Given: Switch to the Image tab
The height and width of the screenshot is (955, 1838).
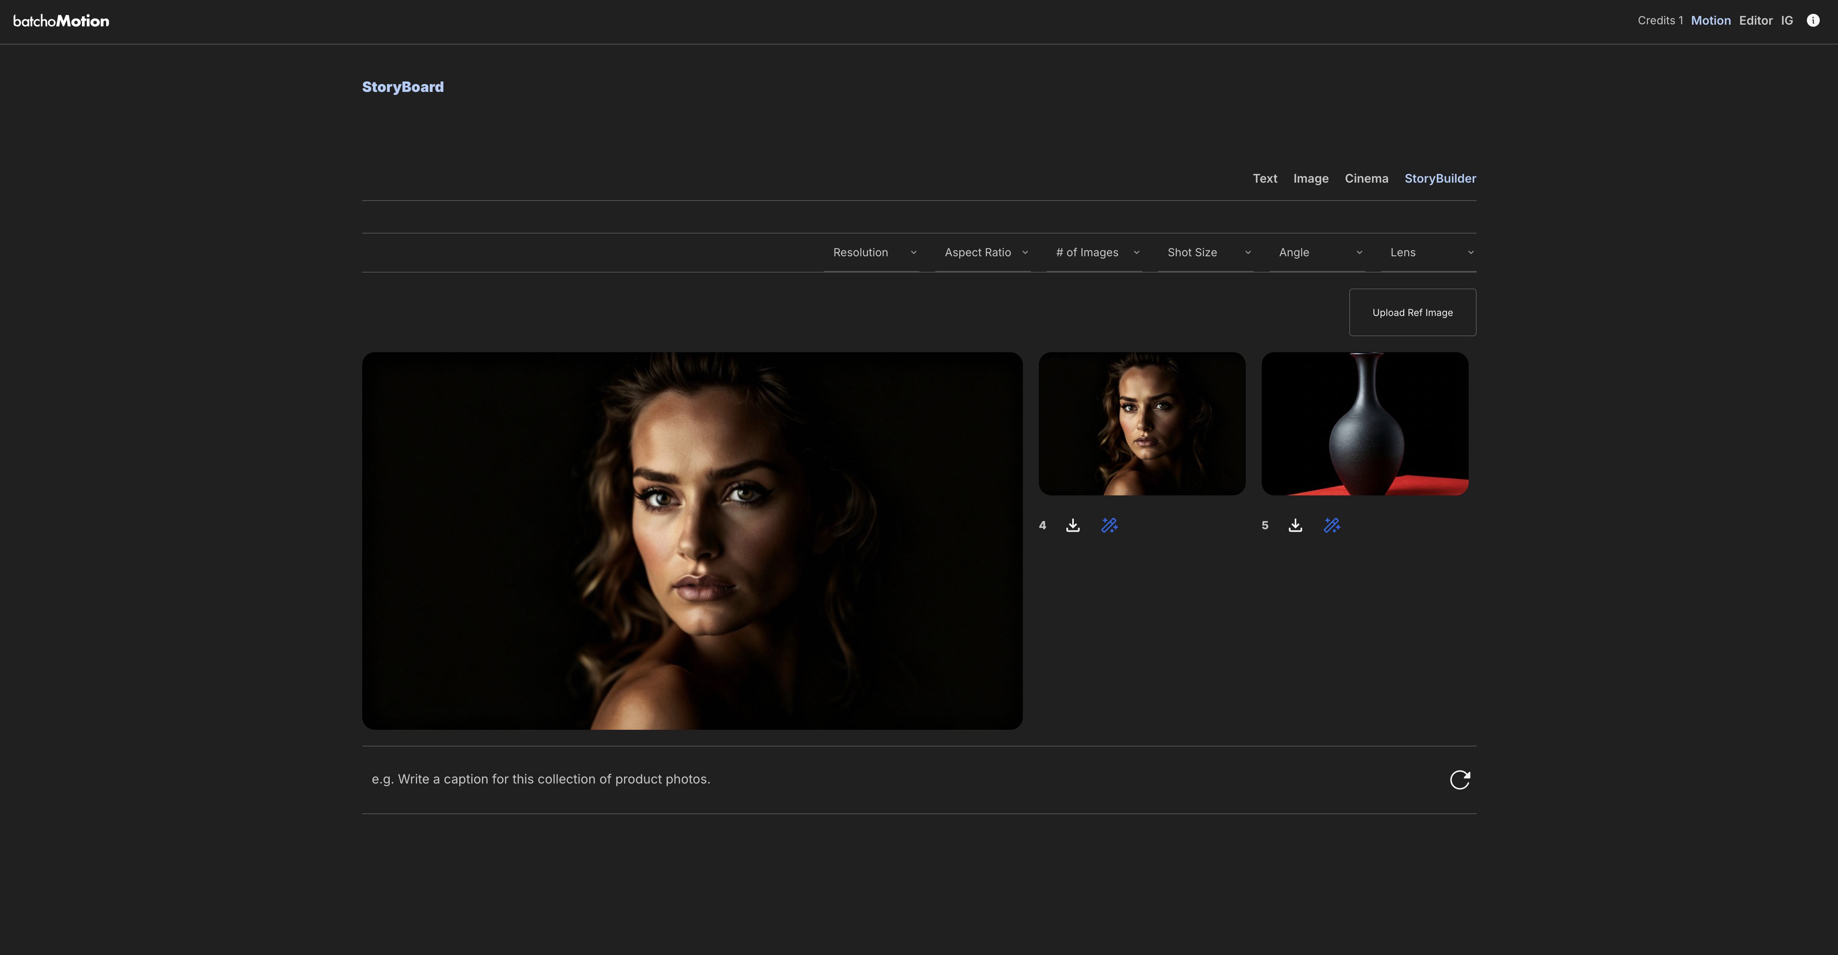Looking at the screenshot, I should (1311, 178).
